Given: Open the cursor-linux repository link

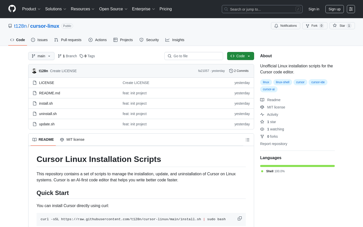Looking at the screenshot, I should 45,26.
